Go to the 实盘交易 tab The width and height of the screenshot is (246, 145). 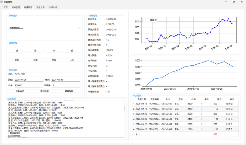40,7
